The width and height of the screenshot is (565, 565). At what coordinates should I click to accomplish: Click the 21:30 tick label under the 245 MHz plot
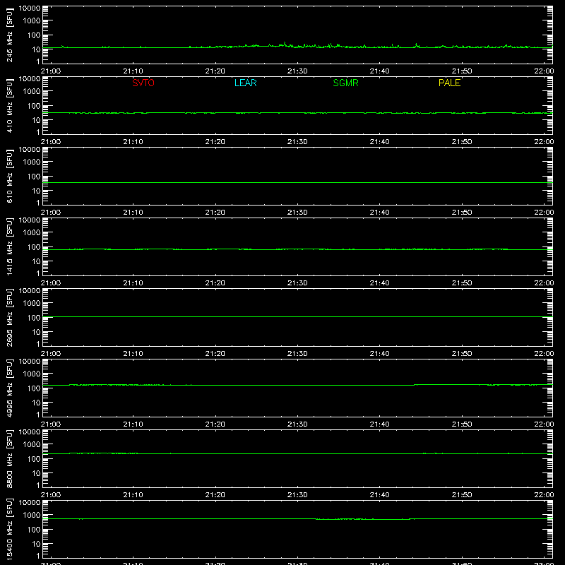tap(297, 71)
